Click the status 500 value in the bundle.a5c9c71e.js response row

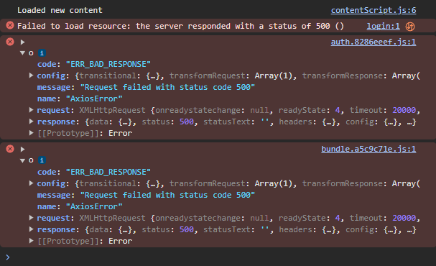click(186, 229)
